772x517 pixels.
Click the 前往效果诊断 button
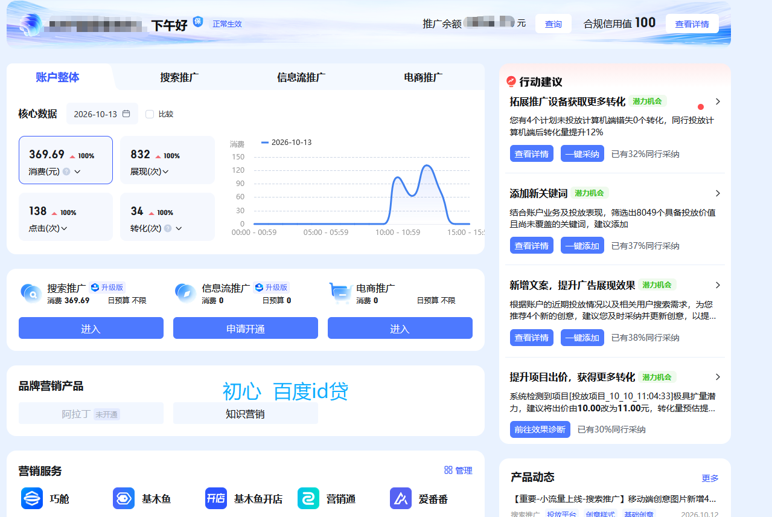coord(540,429)
